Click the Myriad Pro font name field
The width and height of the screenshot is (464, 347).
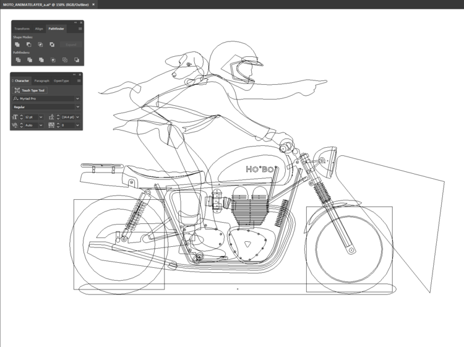(44, 98)
